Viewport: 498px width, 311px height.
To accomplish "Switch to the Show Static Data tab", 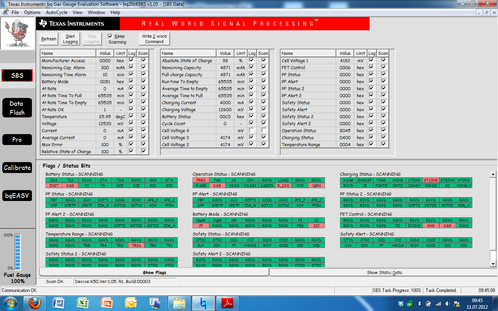I will click(384, 273).
